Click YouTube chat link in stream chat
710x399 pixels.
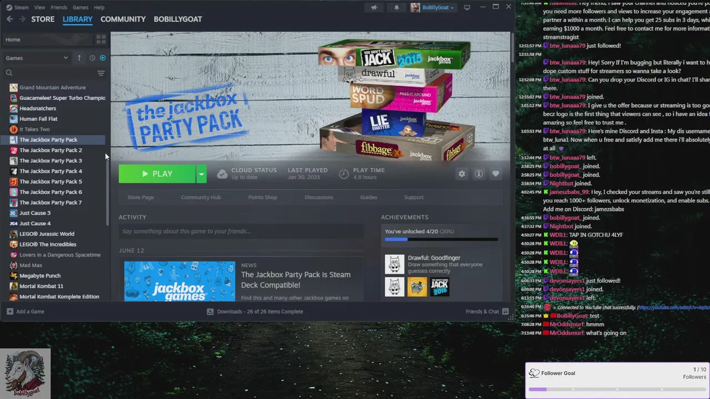coord(673,307)
